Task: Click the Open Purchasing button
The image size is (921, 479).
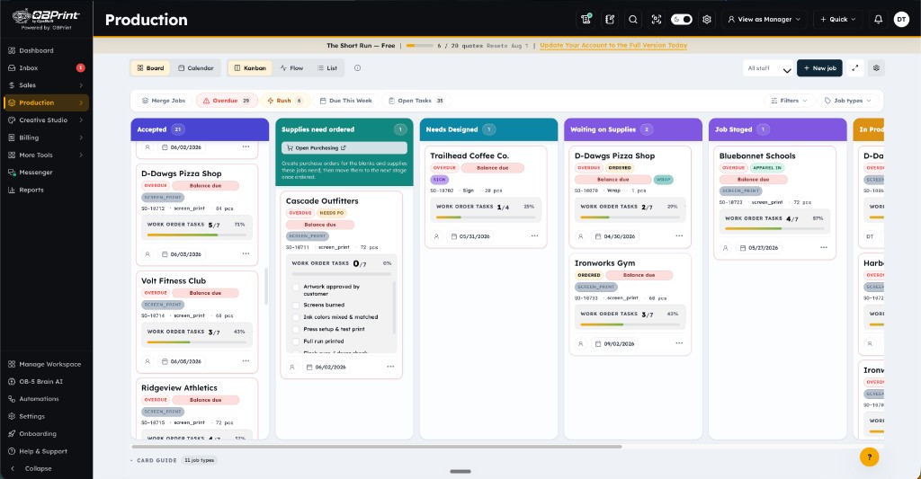Action: click(344, 148)
